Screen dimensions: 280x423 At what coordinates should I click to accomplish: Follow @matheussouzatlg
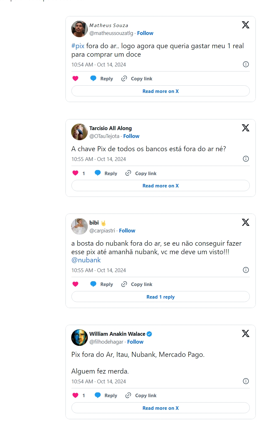(x=145, y=33)
